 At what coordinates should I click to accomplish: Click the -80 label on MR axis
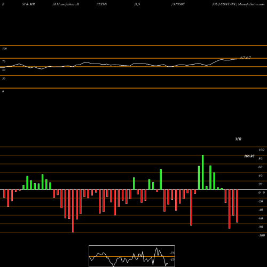[261, 227]
